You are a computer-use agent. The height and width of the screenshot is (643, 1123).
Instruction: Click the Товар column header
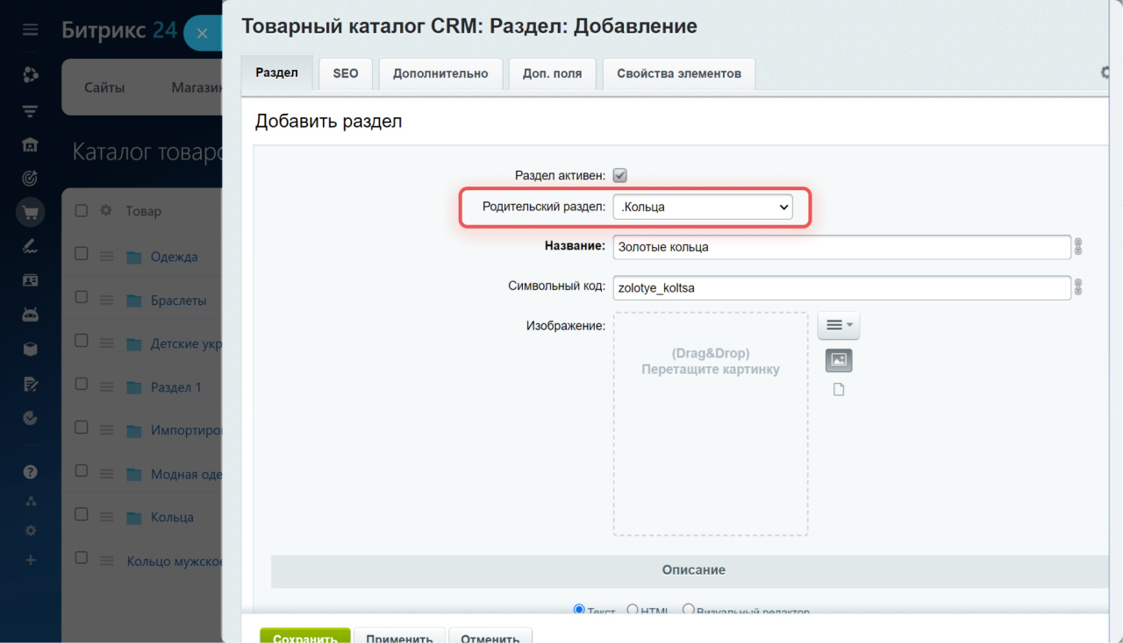[143, 211]
